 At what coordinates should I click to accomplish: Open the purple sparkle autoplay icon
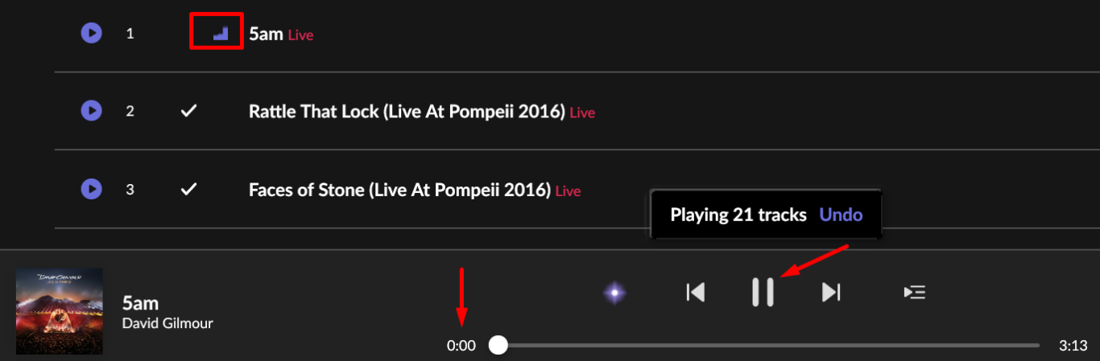pyautogui.click(x=615, y=292)
